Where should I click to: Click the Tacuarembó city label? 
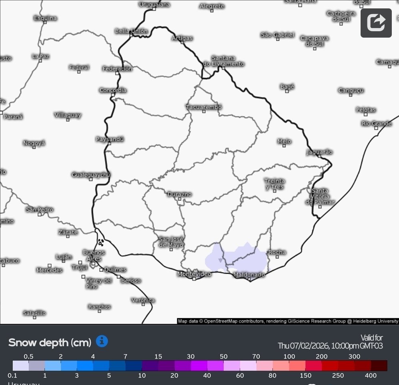(x=204, y=107)
